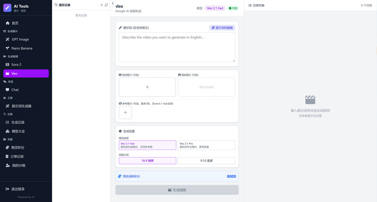Choose 9:16 竖屏 aspect ratio
377x202 pixels.
pos(206,160)
